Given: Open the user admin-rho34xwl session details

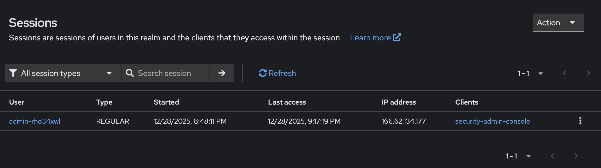Looking at the screenshot, I should point(35,121).
